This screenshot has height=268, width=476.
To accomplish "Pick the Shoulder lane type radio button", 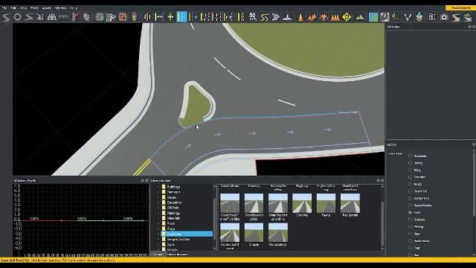I will point(410,177).
